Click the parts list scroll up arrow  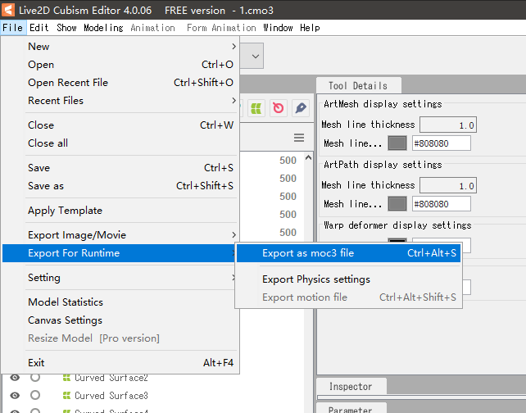click(308, 157)
